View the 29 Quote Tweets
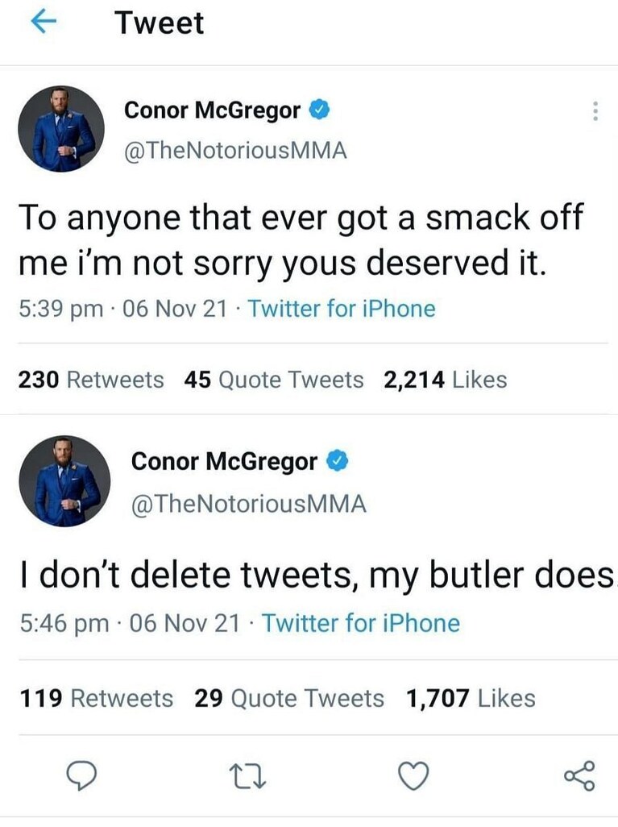The height and width of the screenshot is (827, 618). pyautogui.click(x=289, y=698)
